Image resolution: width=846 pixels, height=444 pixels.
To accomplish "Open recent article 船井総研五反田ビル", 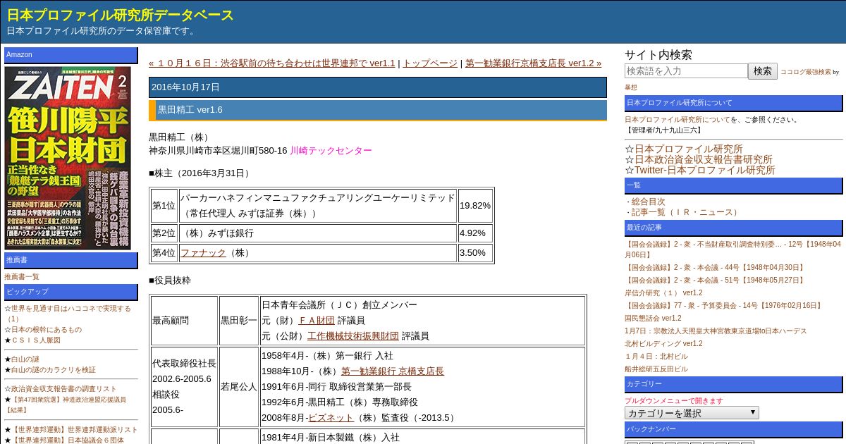I will [x=656, y=369].
